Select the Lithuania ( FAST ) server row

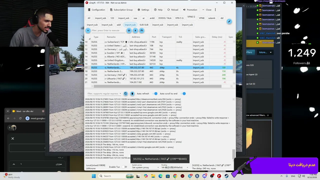click(159, 78)
